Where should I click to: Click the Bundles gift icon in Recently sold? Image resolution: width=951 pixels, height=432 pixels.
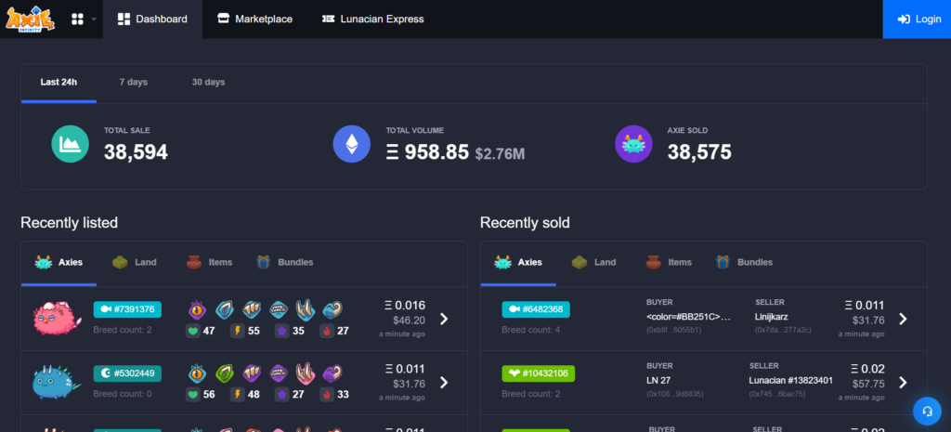pyautogui.click(x=723, y=263)
